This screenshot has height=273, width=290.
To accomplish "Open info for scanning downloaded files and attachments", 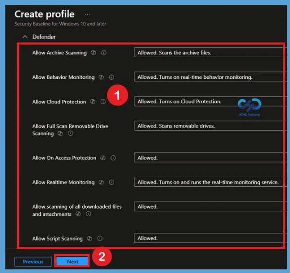I will (89, 214).
